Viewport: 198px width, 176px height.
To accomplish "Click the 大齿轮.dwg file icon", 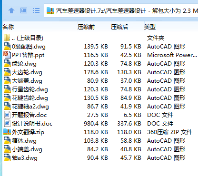I will 7,72.
